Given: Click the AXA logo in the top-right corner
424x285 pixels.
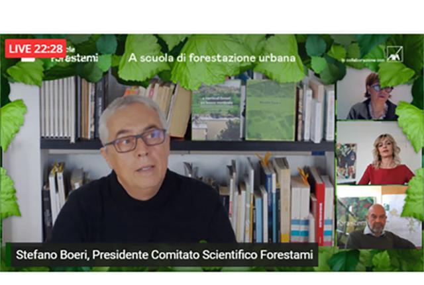Looking at the screenshot, I should (x=395, y=54).
